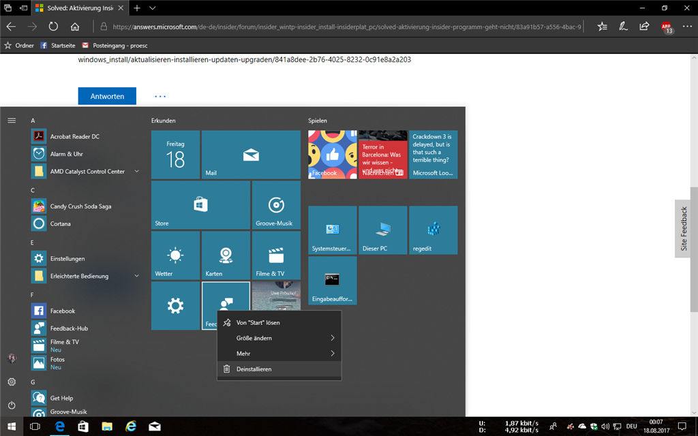
Task: Open Get Help app
Action: 85,398
